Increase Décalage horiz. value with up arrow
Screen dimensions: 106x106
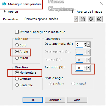(85, 43)
